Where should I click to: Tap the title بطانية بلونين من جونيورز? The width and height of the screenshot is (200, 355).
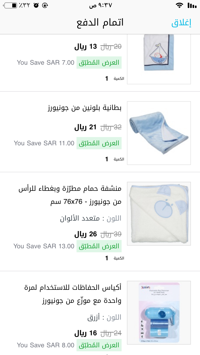click(x=85, y=108)
